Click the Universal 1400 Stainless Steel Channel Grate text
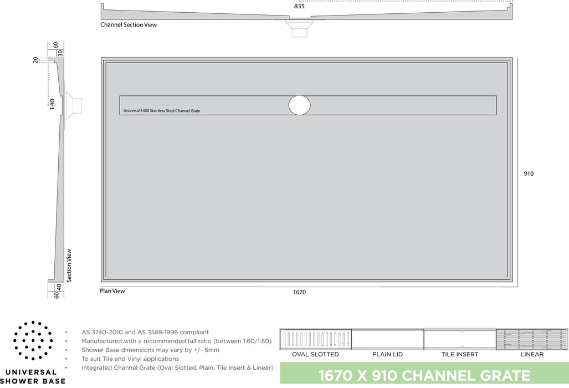 pyautogui.click(x=162, y=111)
